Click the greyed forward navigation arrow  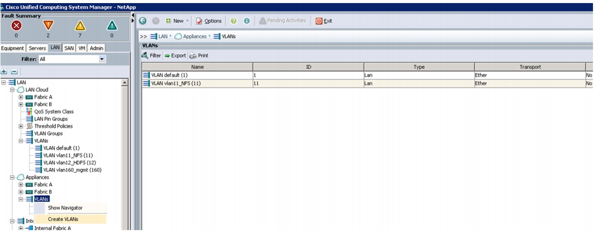[x=156, y=21]
